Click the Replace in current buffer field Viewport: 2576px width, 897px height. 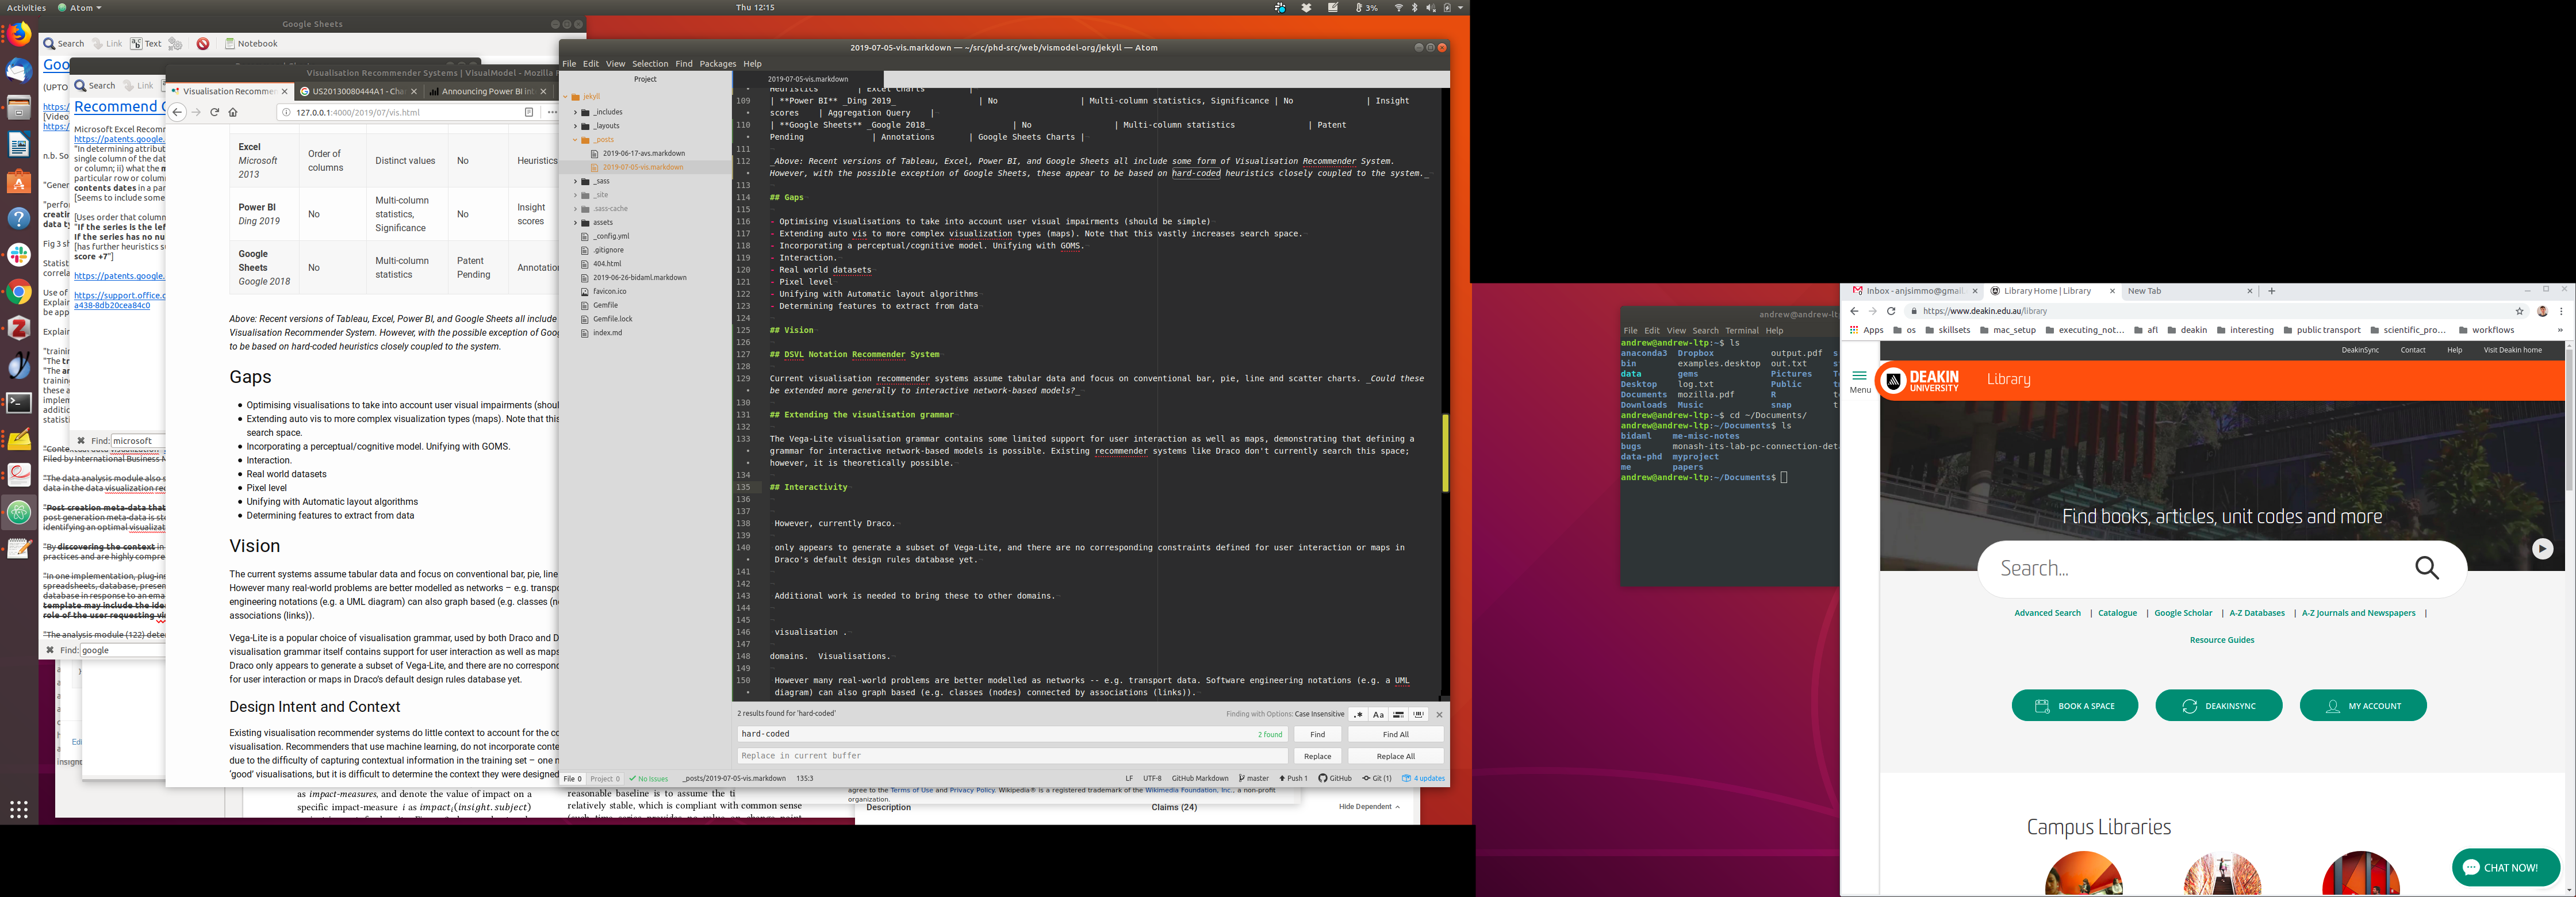[1012, 756]
